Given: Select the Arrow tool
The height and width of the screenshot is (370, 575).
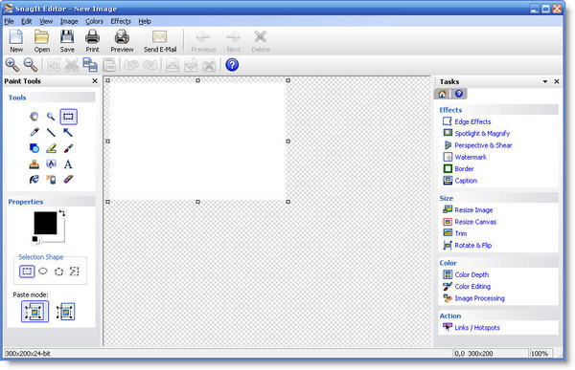Looking at the screenshot, I should coord(68,132).
